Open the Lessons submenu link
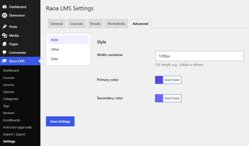 point(9,85)
